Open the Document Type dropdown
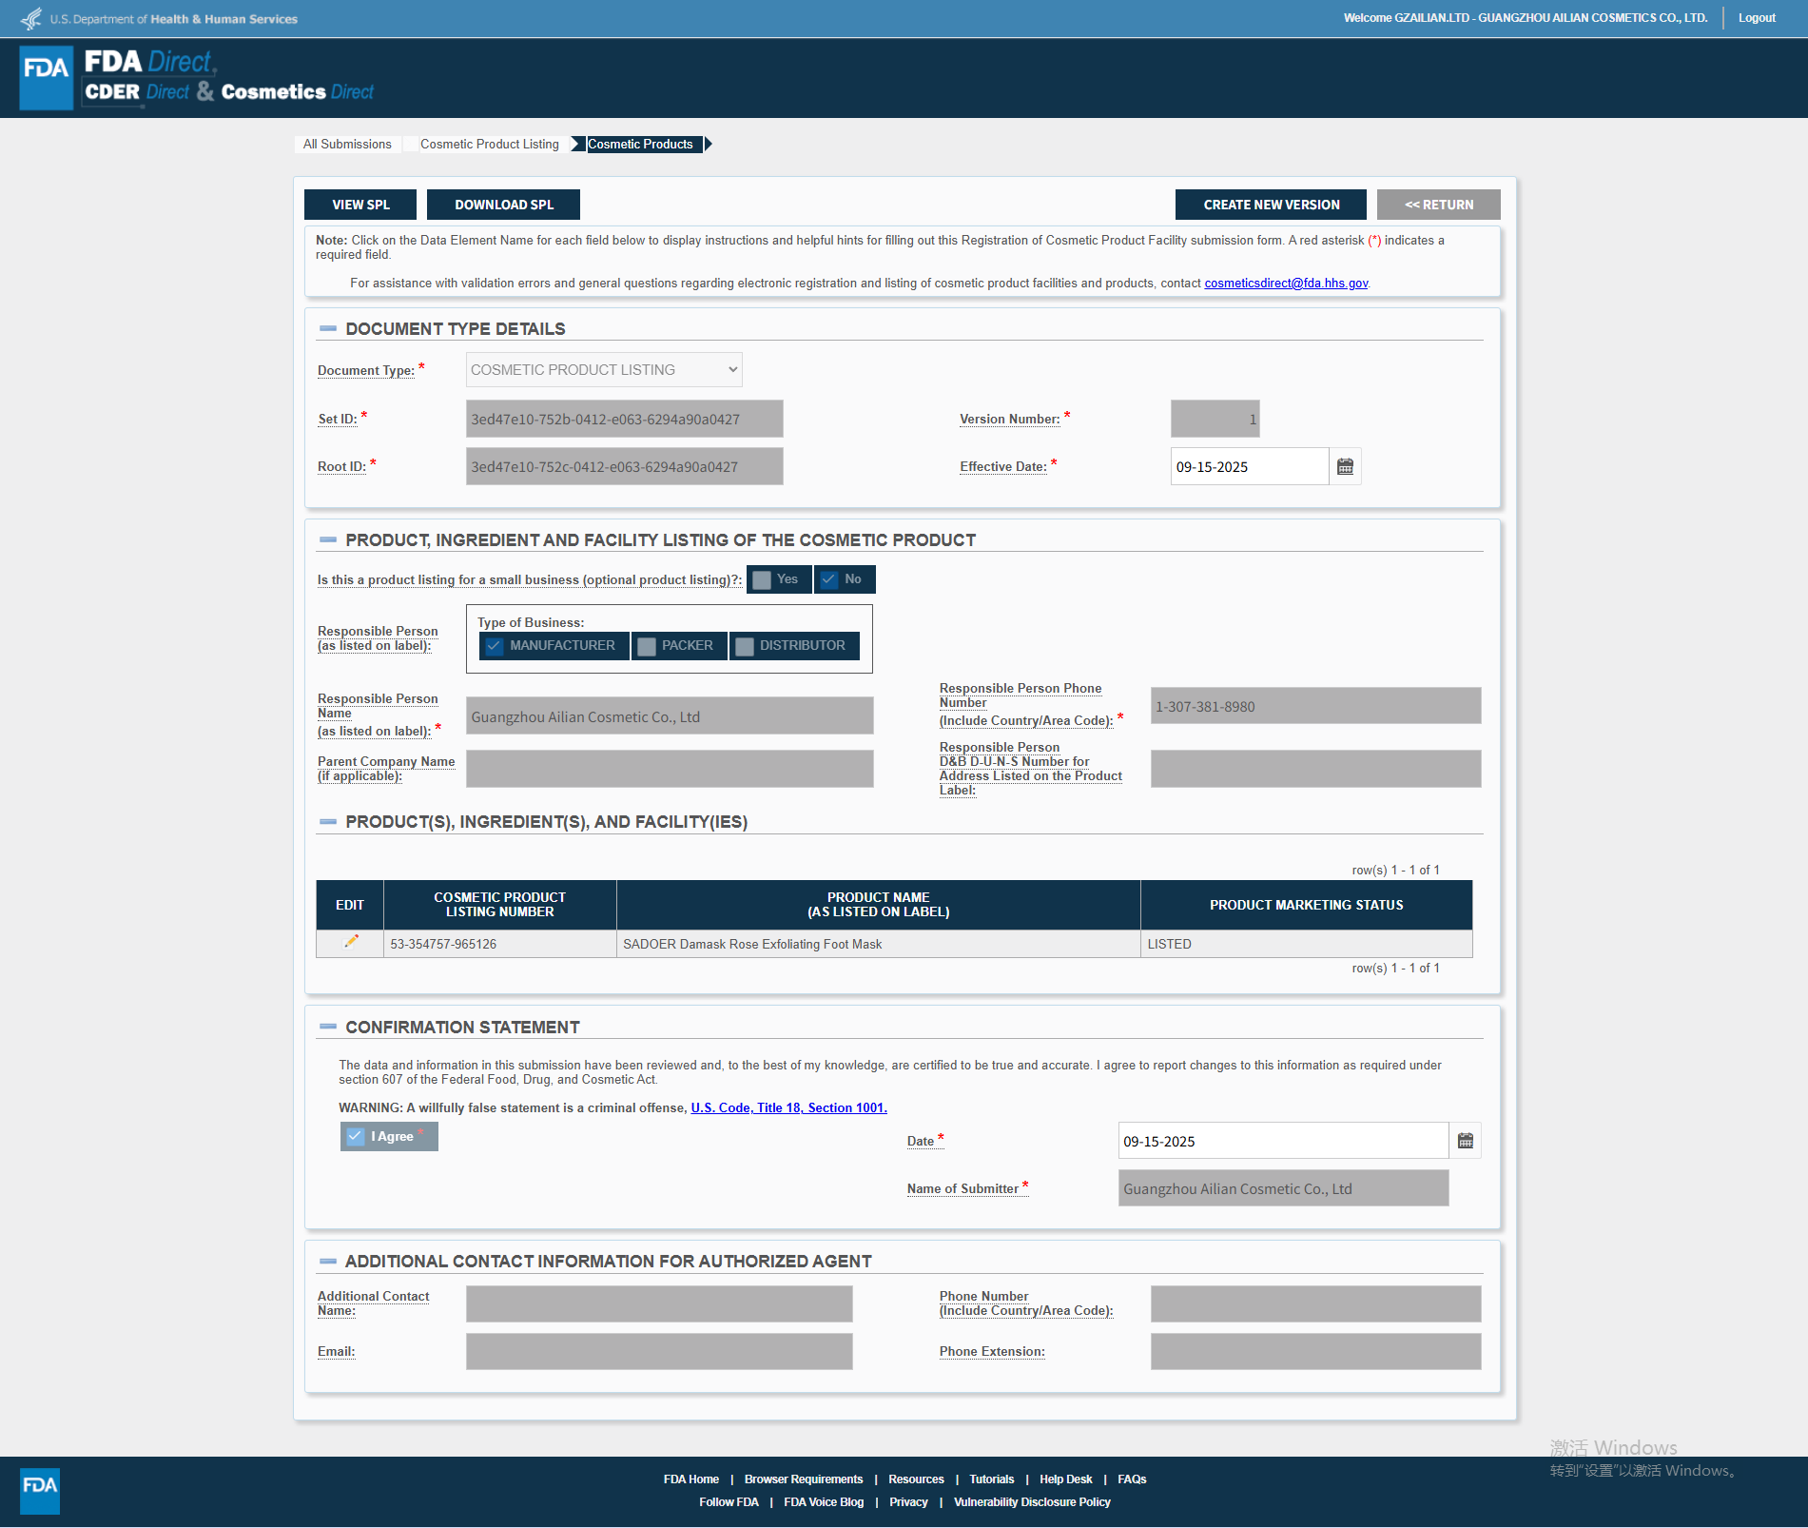This screenshot has height=1528, width=1808. [x=603, y=370]
